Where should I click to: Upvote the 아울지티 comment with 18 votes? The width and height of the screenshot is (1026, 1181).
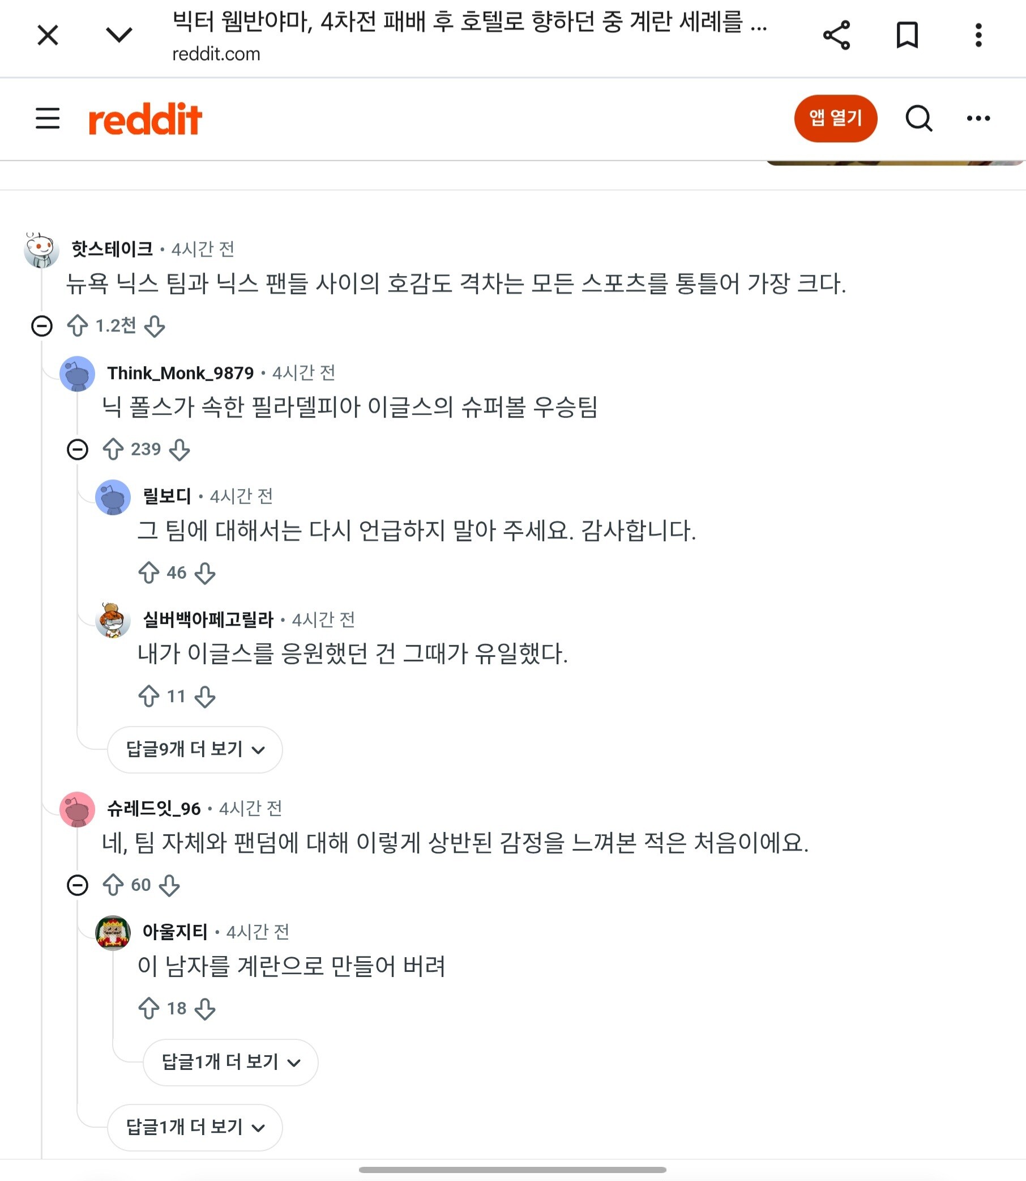tap(149, 1009)
